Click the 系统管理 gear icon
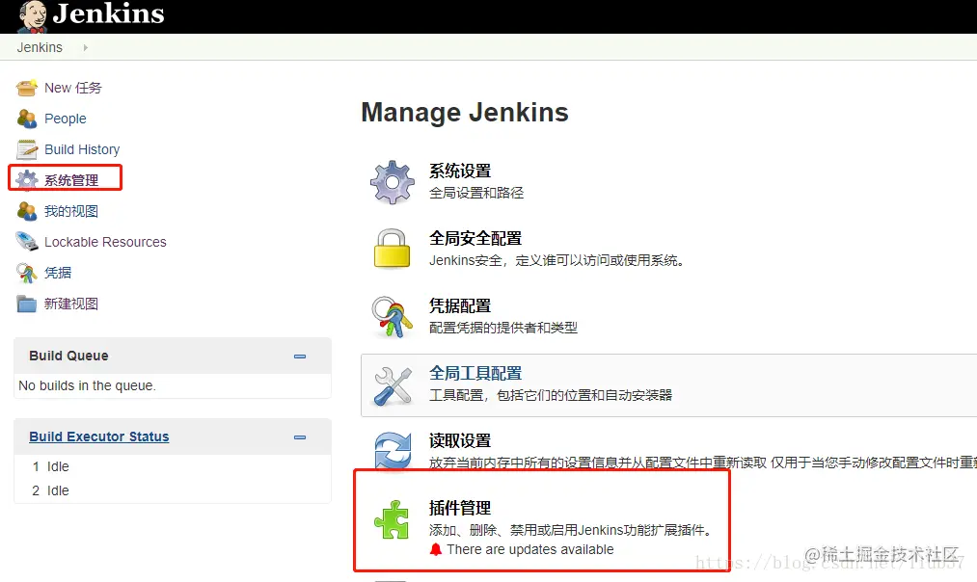977x582 pixels. 27,180
